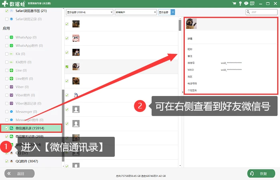280x180 pixels.
Task: Open the chat feedback bubble icon
Action: coord(246,3)
